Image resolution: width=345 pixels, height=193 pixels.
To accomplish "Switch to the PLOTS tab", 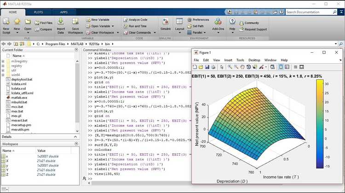I will pyautogui.click(x=39, y=12).
